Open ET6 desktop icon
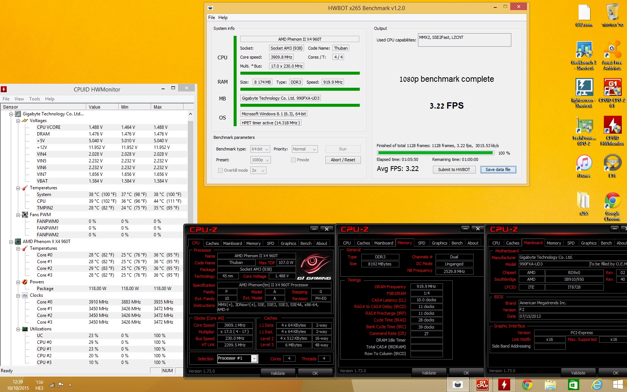The width and height of the screenshot is (627, 392). [x=612, y=166]
